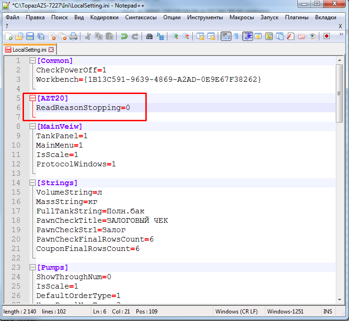Select the LocalSetting.ini tab
This screenshot has width=349, height=321.
coord(30,50)
